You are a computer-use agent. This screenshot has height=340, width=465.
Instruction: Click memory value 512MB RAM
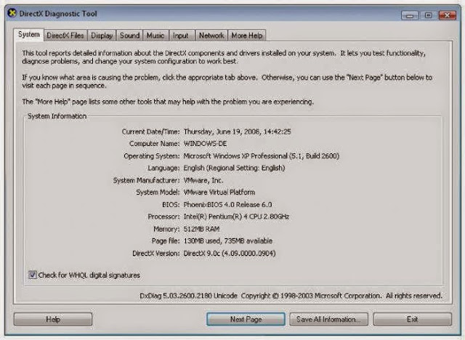[202, 229]
